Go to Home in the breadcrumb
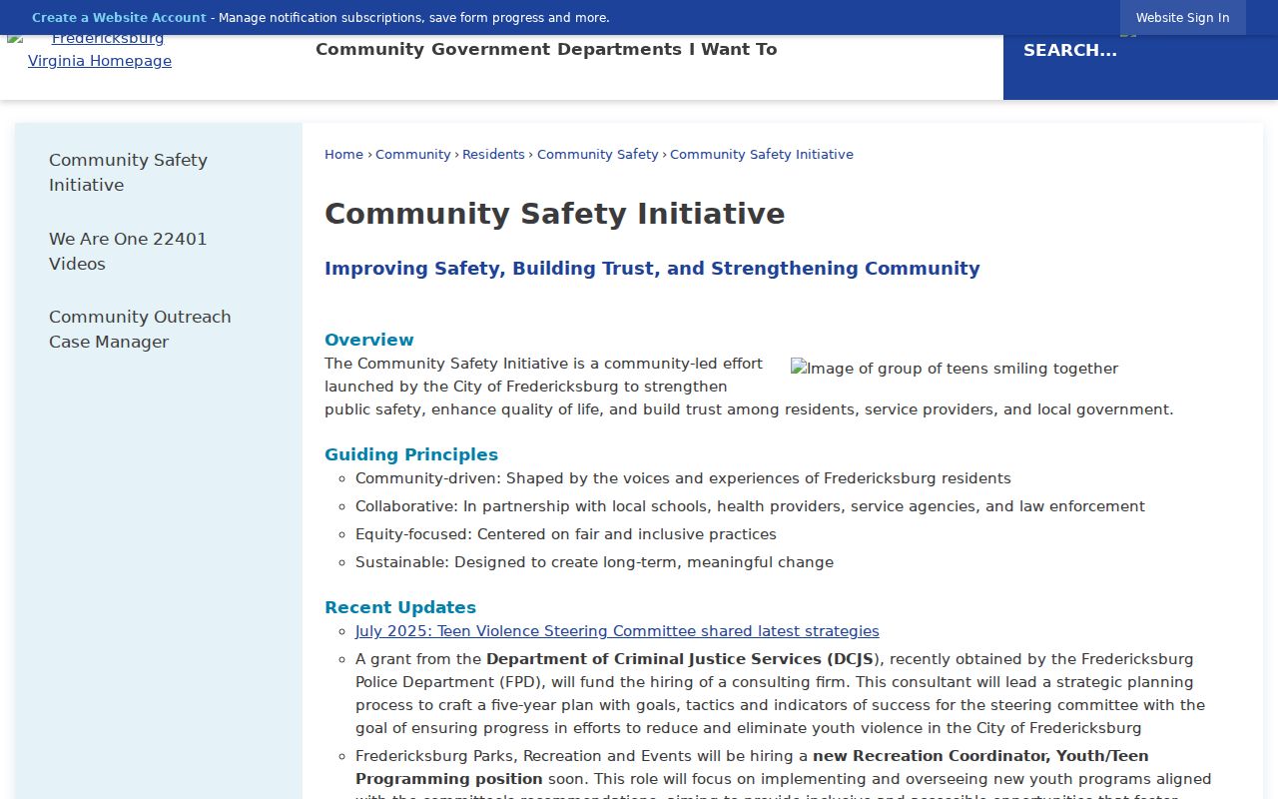Viewport: 1278px width, 799px height. click(x=343, y=154)
